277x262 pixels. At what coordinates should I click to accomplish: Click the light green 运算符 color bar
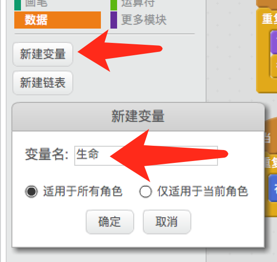[x=114, y=5]
